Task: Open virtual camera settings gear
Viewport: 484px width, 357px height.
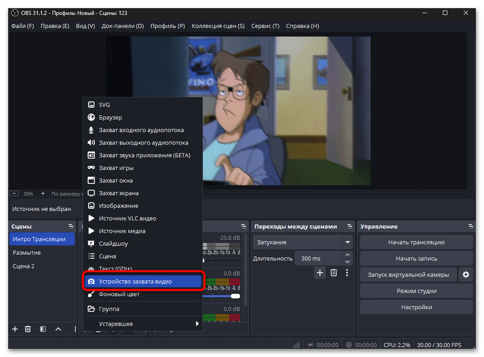Action: [466, 274]
